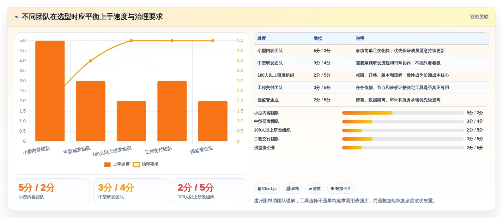This screenshot has width=503, height=218.
Task: Click the 说明 table column header
Action: [360, 38]
